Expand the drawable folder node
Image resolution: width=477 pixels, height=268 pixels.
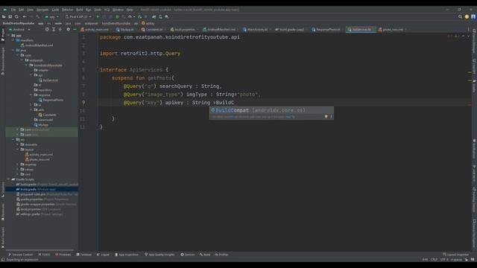click(x=18, y=144)
